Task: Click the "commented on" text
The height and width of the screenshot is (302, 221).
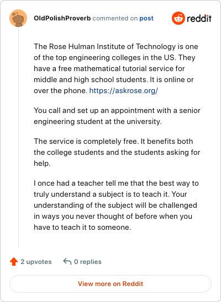Action: point(115,18)
